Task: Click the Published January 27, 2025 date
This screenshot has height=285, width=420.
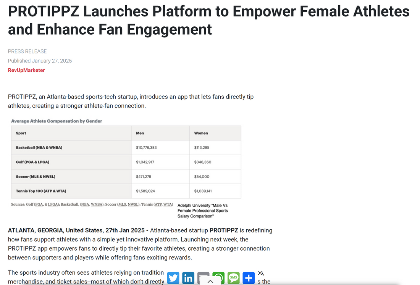Action: coord(40,61)
